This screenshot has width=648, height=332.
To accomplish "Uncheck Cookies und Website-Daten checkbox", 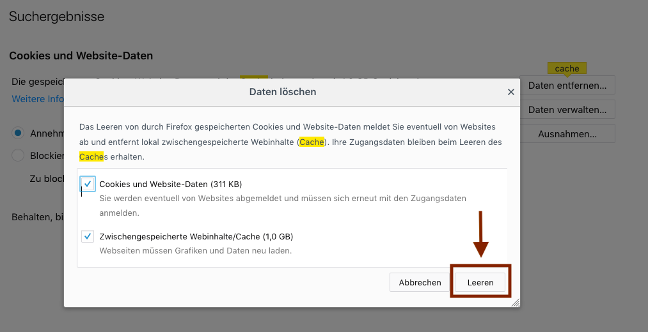I will [x=88, y=184].
